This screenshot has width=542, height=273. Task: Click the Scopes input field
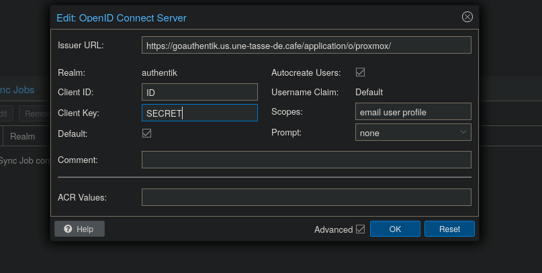[413, 111]
